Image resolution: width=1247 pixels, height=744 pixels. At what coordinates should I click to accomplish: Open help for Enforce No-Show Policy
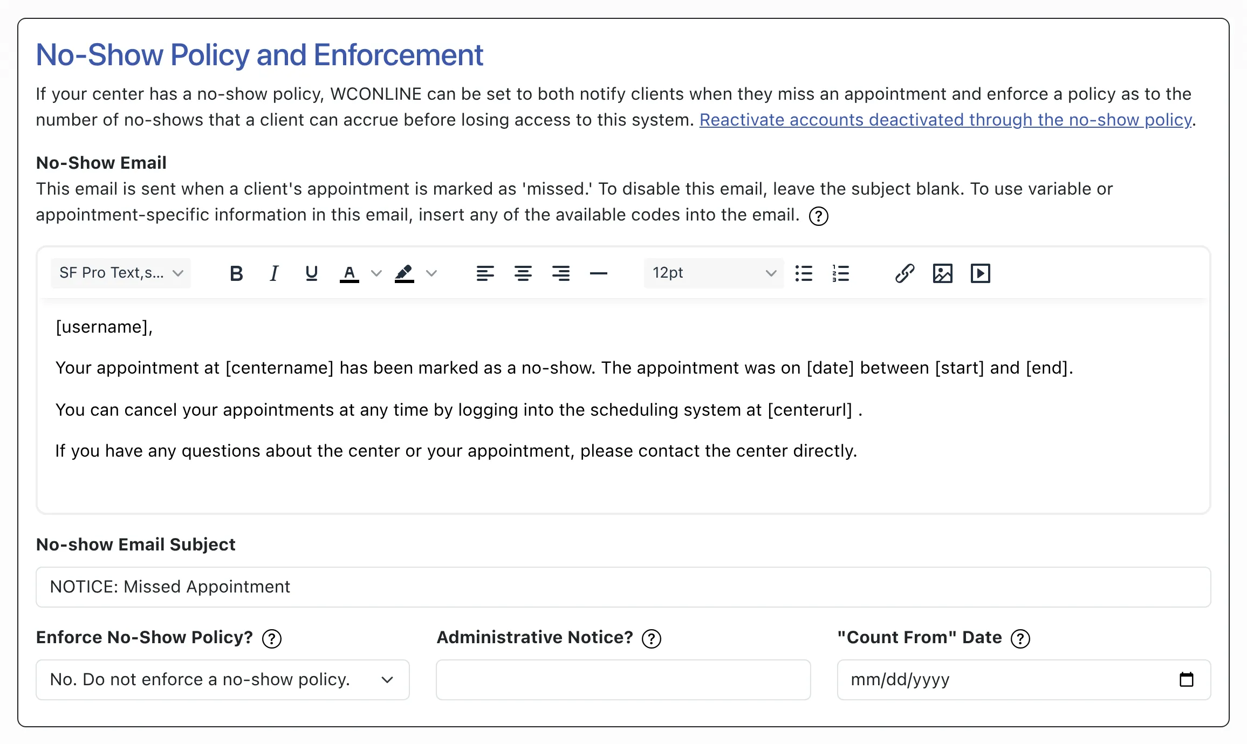tap(272, 639)
